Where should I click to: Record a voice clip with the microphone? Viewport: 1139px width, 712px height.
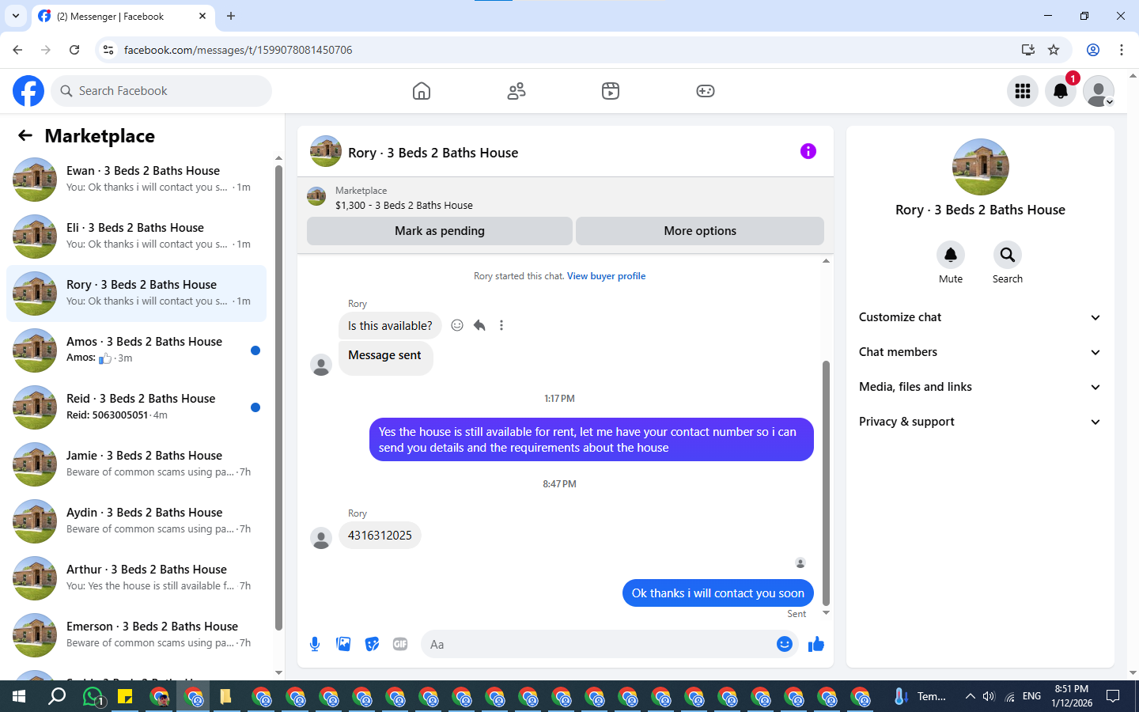pos(315,644)
